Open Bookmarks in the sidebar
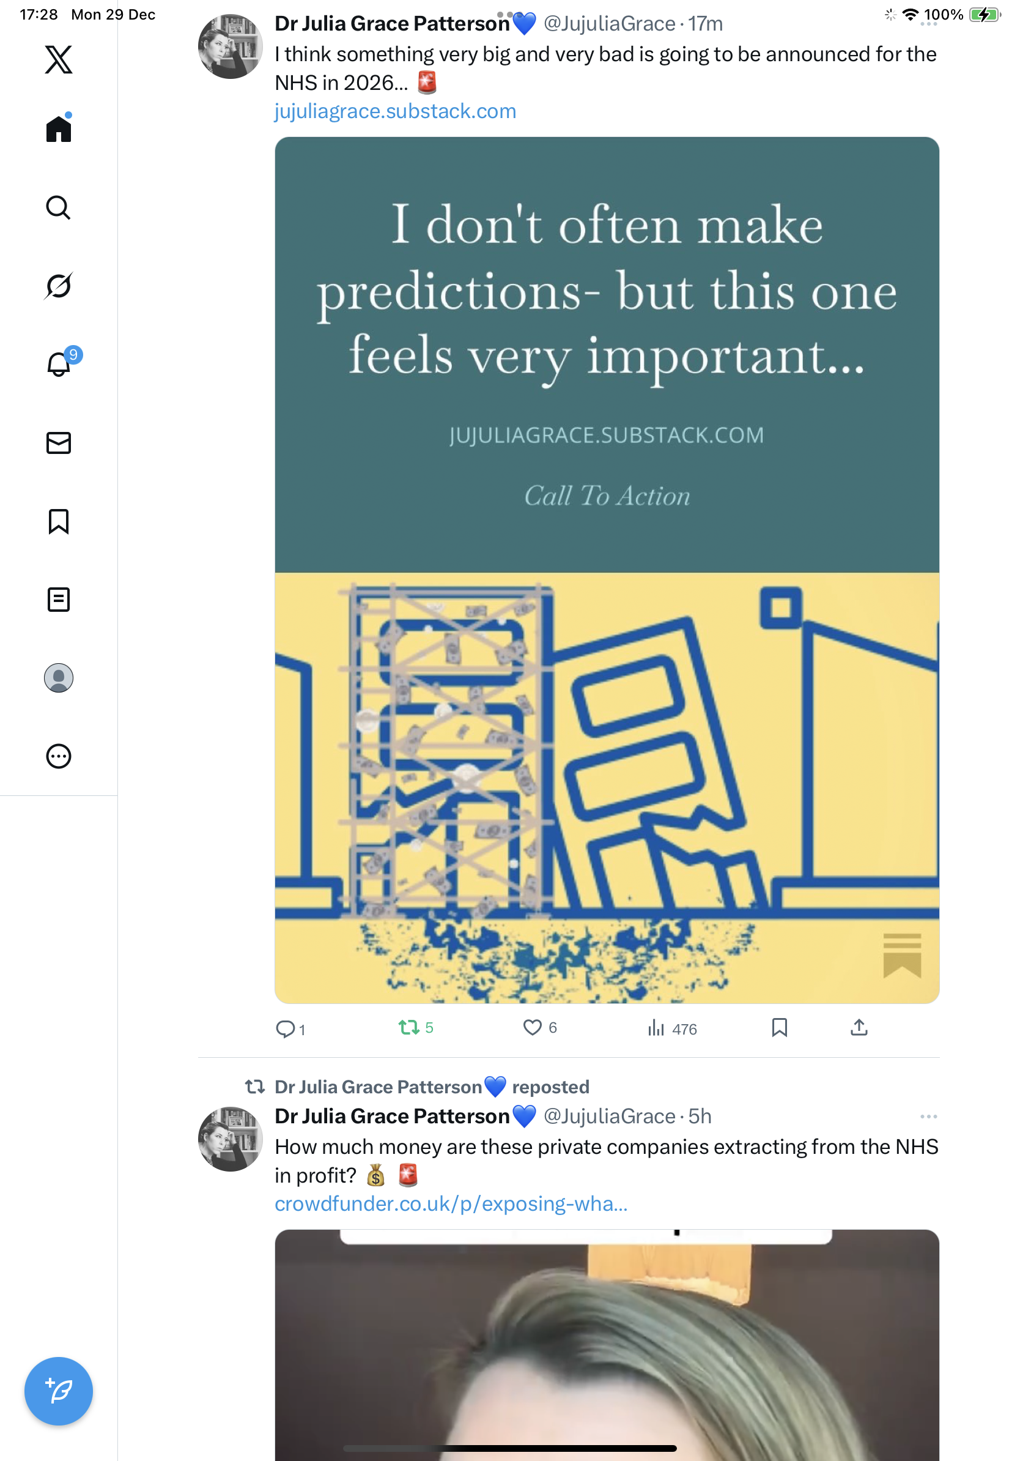1020x1461 pixels. click(59, 521)
